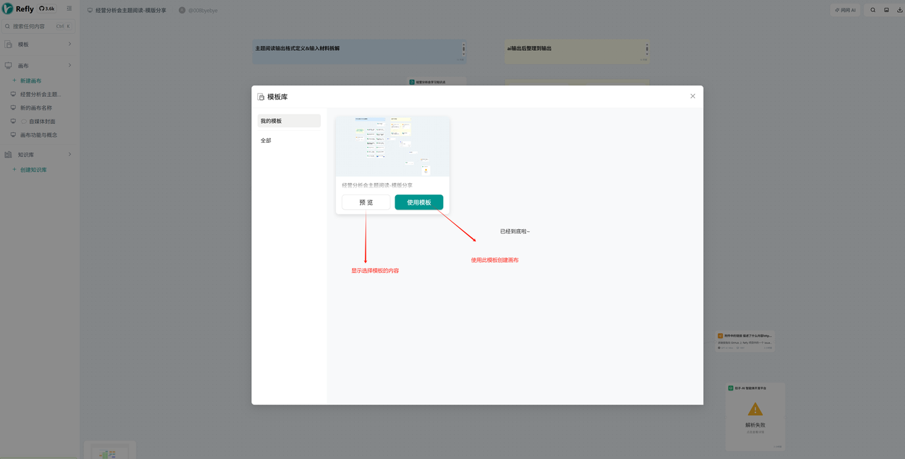
Task: Click the 模板库 title icon in dialog
Action: point(261,97)
